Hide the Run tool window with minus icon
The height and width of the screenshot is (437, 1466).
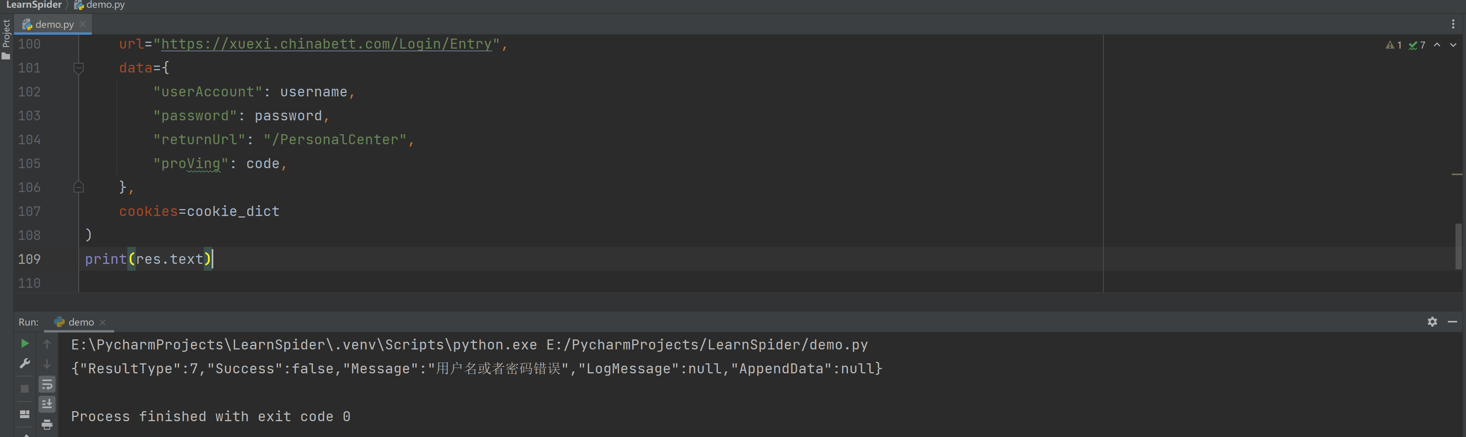1453,322
